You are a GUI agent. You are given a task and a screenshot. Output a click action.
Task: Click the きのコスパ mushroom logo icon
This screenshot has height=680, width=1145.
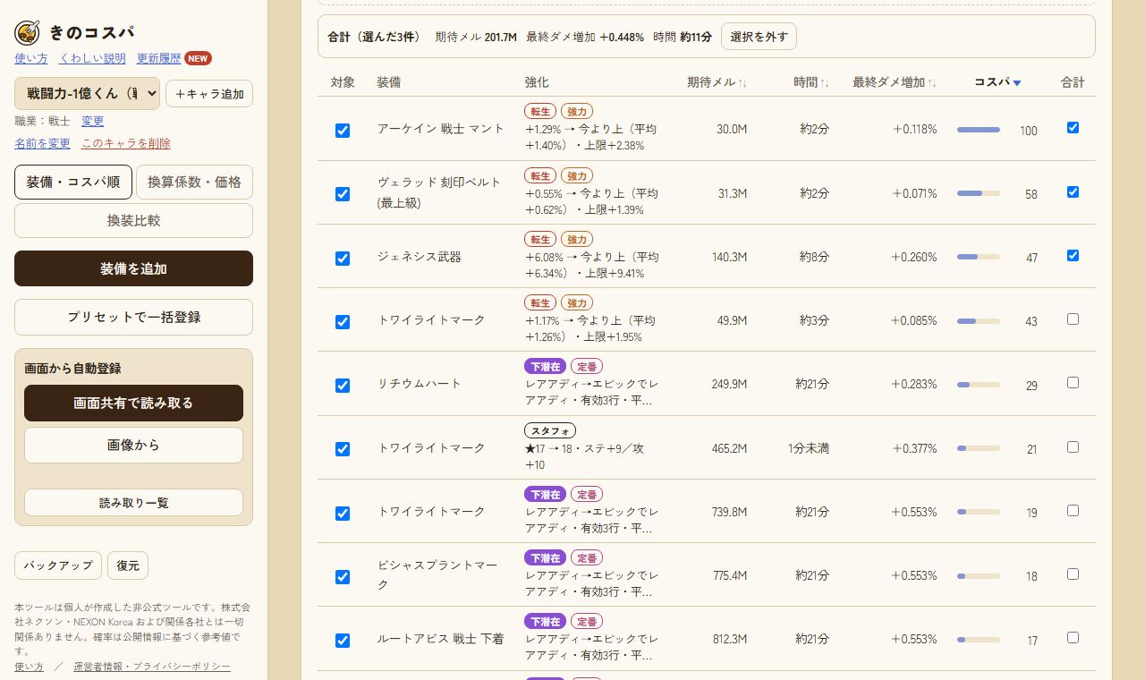pyautogui.click(x=27, y=33)
